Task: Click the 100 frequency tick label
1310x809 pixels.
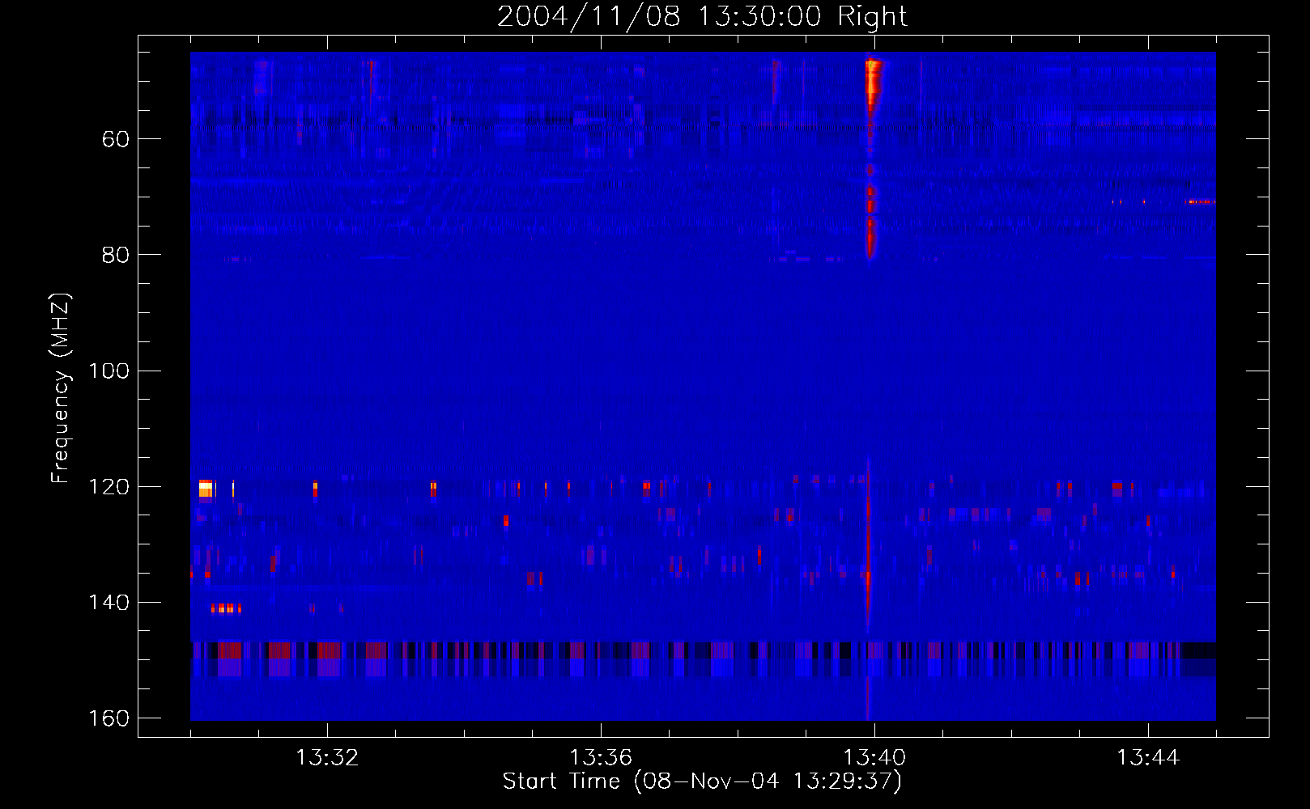Action: coord(109,371)
